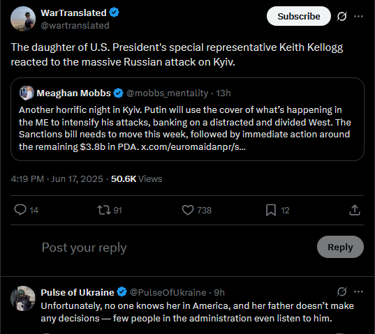Like the post with heart icon
375x334 pixels.
click(x=188, y=210)
